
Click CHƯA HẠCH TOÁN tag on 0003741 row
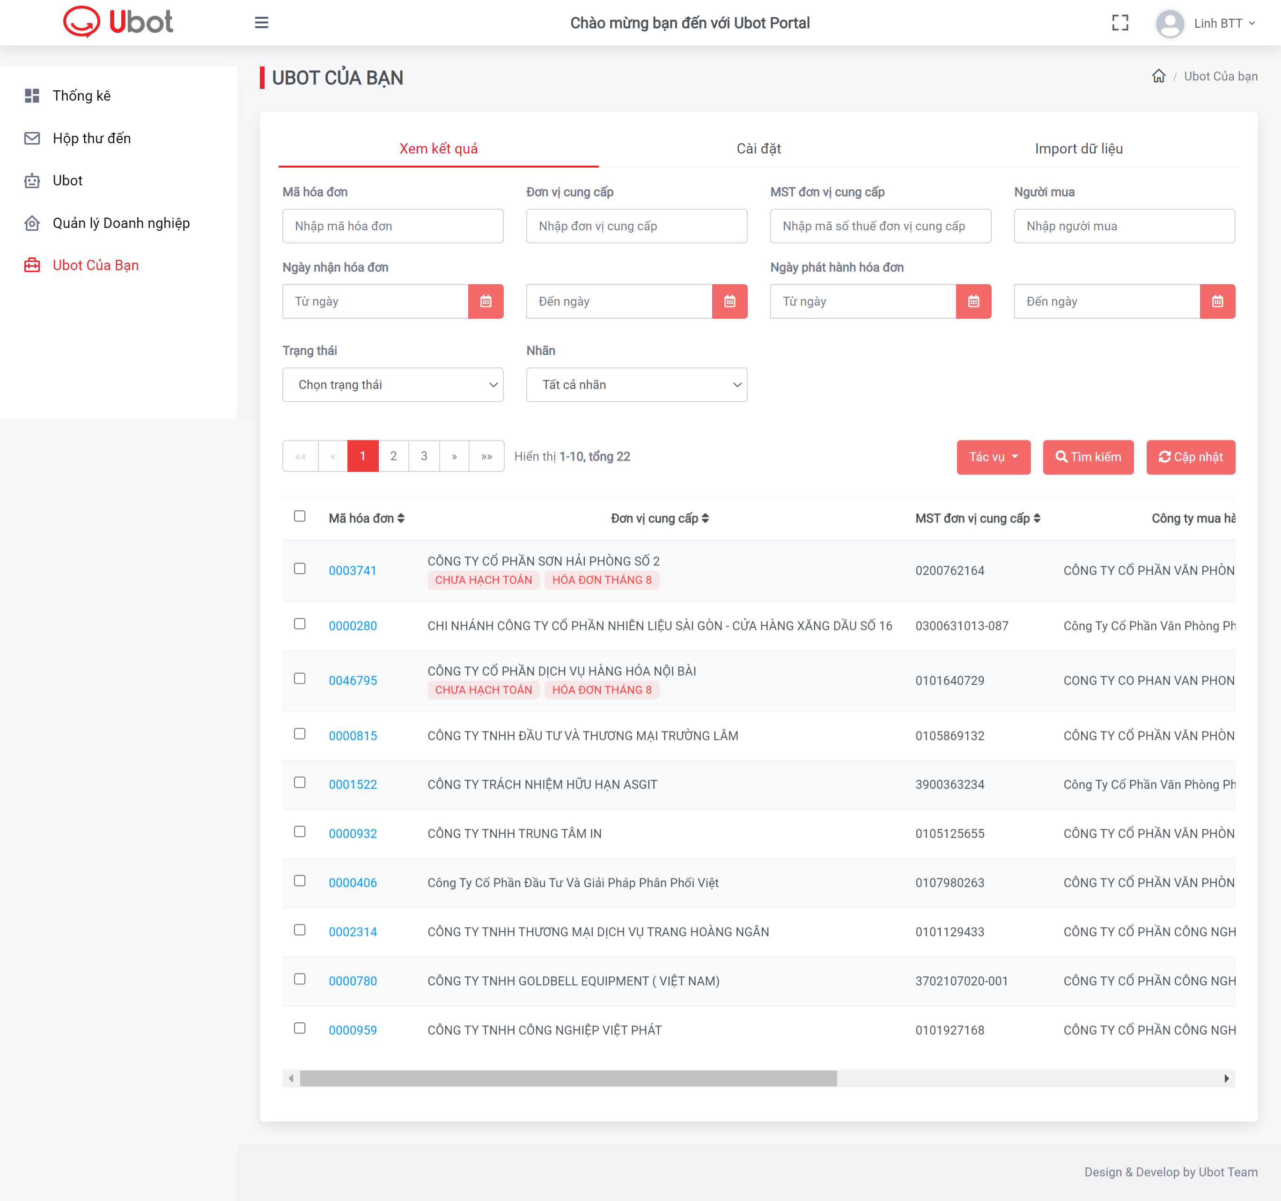coord(483,580)
